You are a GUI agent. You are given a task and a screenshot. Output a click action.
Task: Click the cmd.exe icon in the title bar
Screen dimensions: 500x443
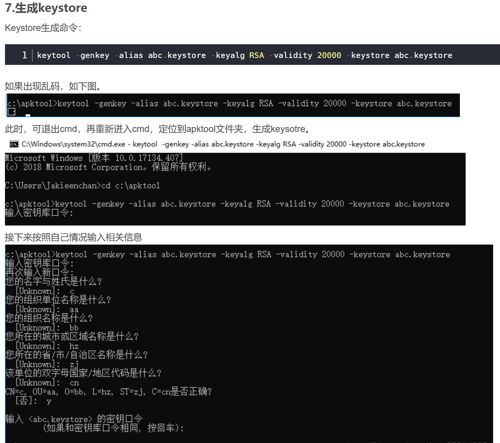coord(14,144)
